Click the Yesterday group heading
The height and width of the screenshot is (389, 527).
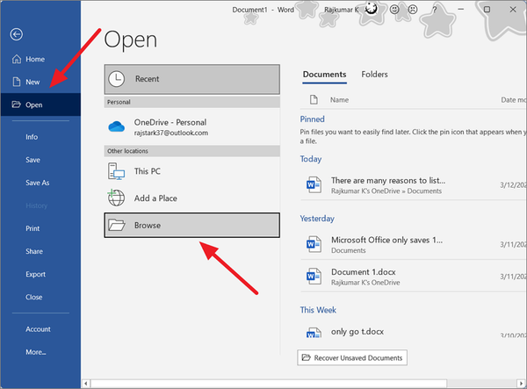click(317, 219)
